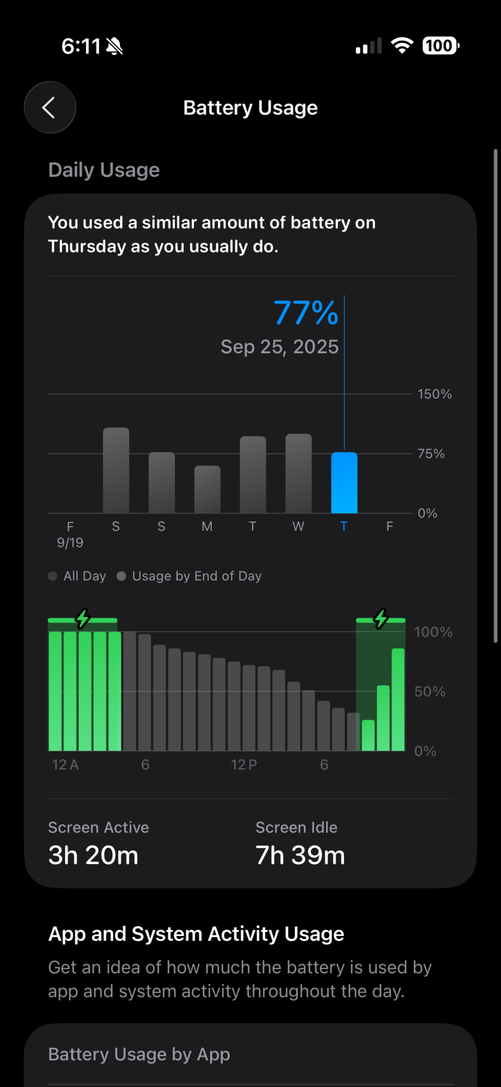Select the All Day legend option
501x1087 pixels.
pos(77,576)
